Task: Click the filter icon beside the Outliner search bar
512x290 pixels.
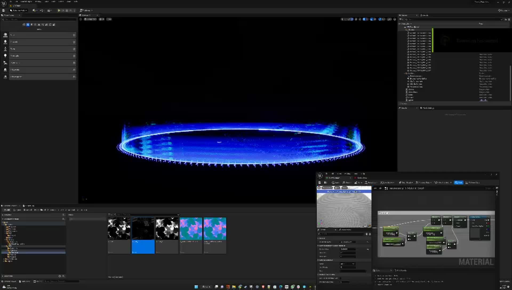Action: coord(401,19)
